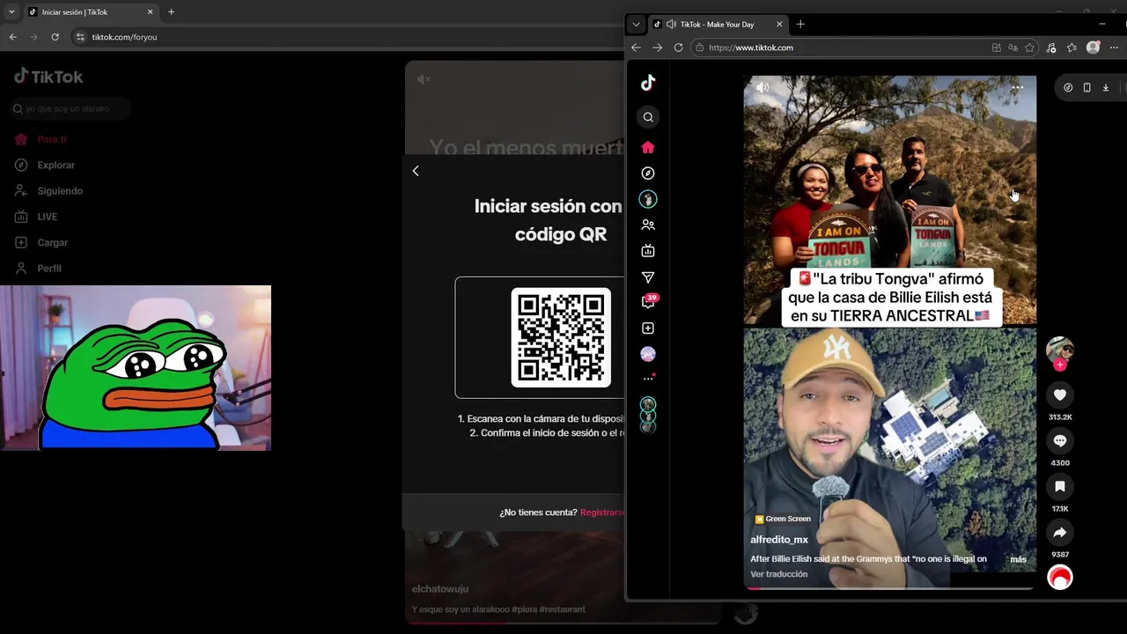Click the coin icon in top-right TikTok pill

click(1068, 87)
